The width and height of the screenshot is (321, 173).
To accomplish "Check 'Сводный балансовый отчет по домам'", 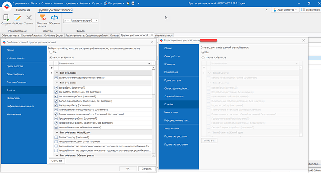I will point(56,141).
